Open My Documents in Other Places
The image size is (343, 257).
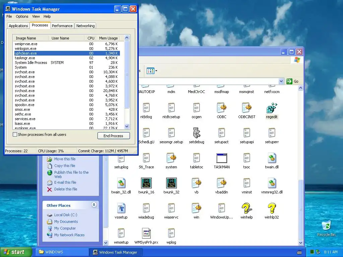66,222
